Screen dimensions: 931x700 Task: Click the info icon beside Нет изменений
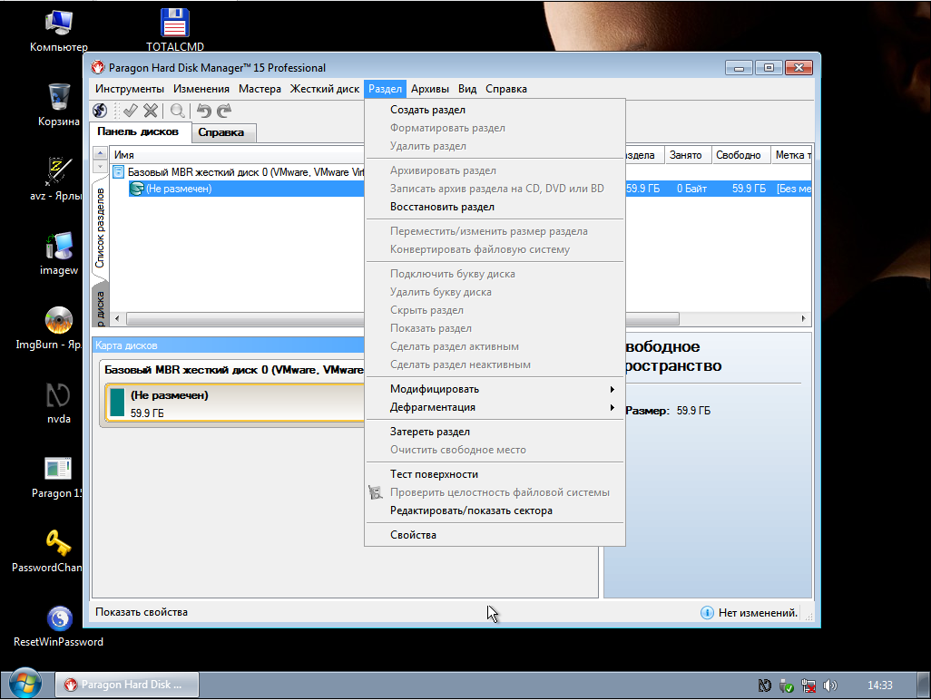click(x=707, y=613)
